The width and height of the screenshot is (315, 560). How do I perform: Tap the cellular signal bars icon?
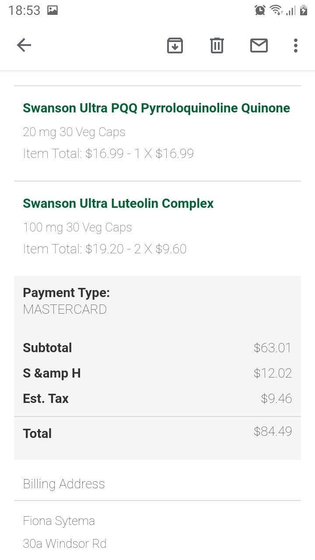coord(290,10)
